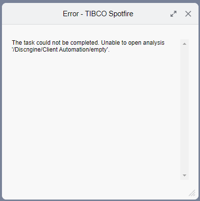Screen dimensions: 200x201
Task: Click the scroll up arrow in message pane
Action: (x=184, y=44)
